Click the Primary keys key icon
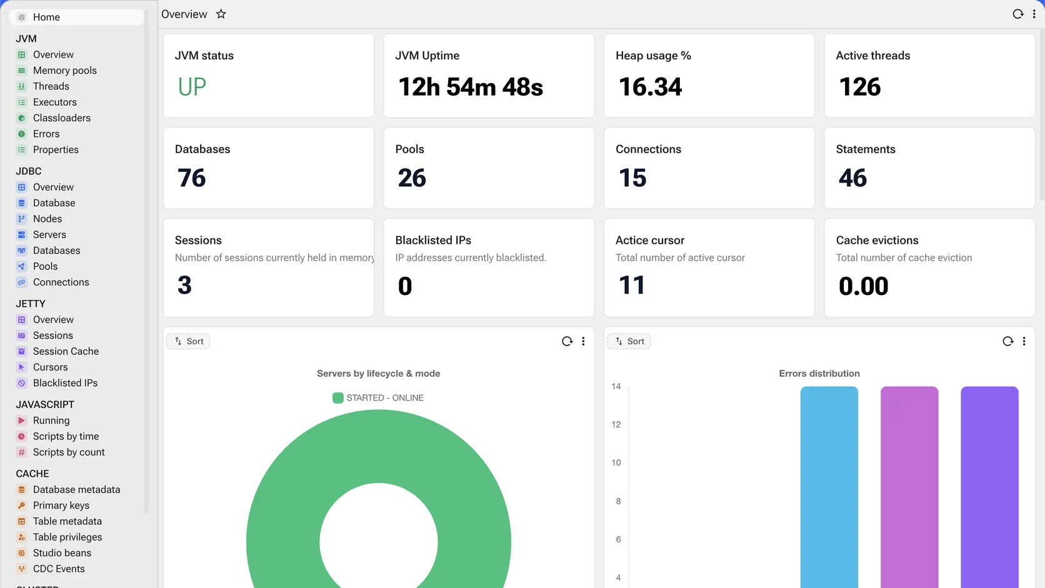 click(21, 506)
